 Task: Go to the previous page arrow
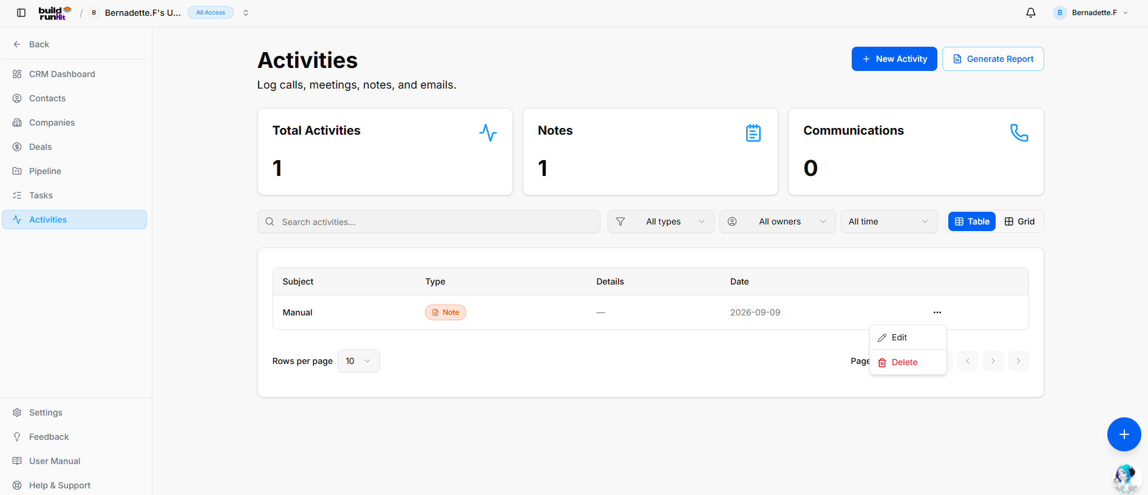point(968,361)
